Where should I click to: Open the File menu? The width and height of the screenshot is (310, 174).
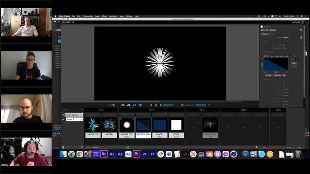pos(74,16)
